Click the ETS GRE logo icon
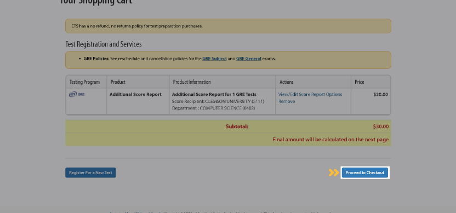 point(77,94)
